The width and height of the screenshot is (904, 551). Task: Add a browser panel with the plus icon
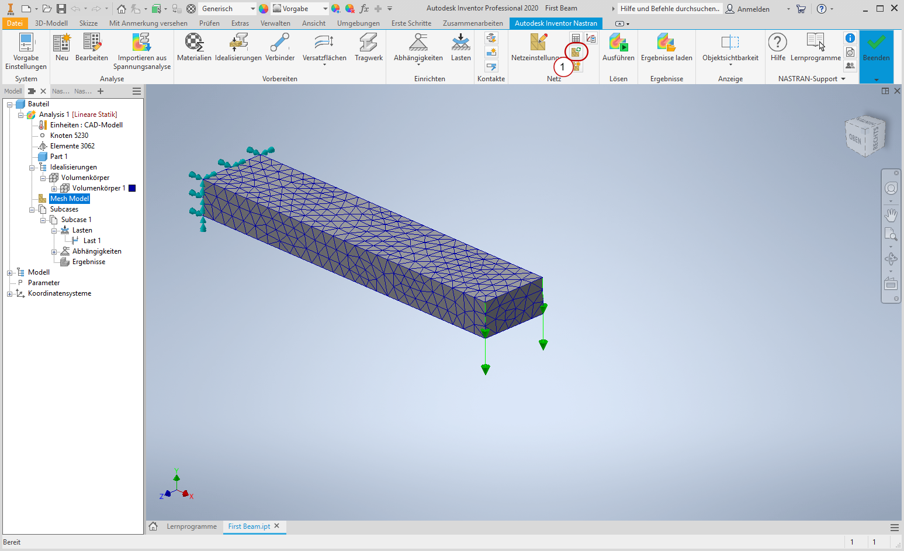click(x=101, y=91)
